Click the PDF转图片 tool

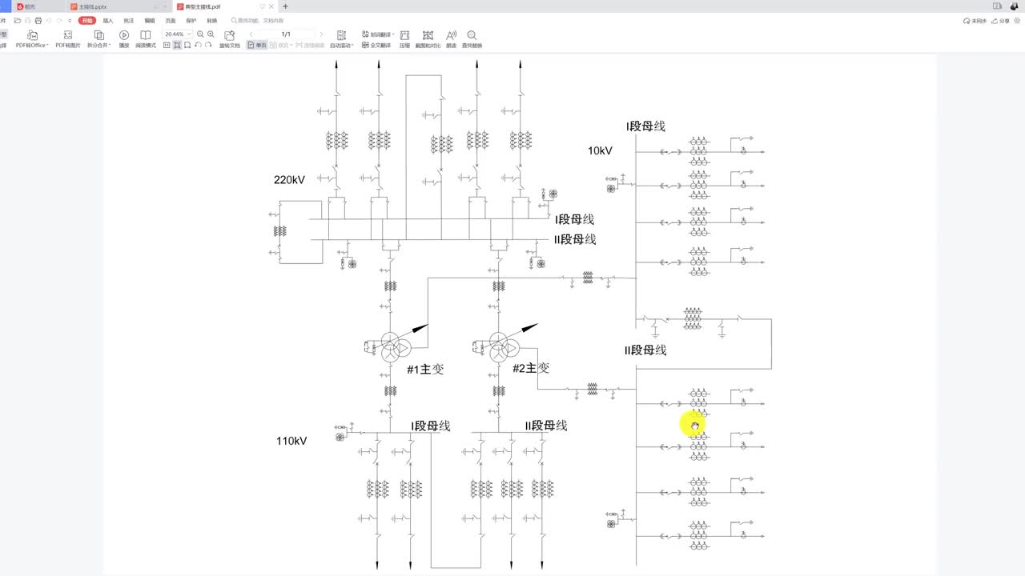click(68, 39)
